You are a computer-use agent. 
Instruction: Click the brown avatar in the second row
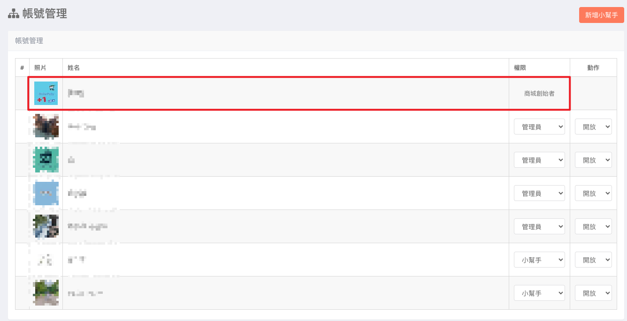[46, 127]
